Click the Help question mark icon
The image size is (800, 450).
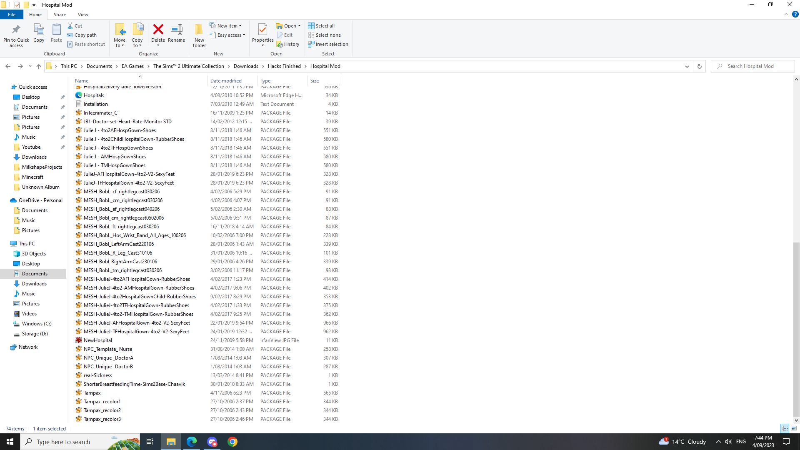click(795, 14)
